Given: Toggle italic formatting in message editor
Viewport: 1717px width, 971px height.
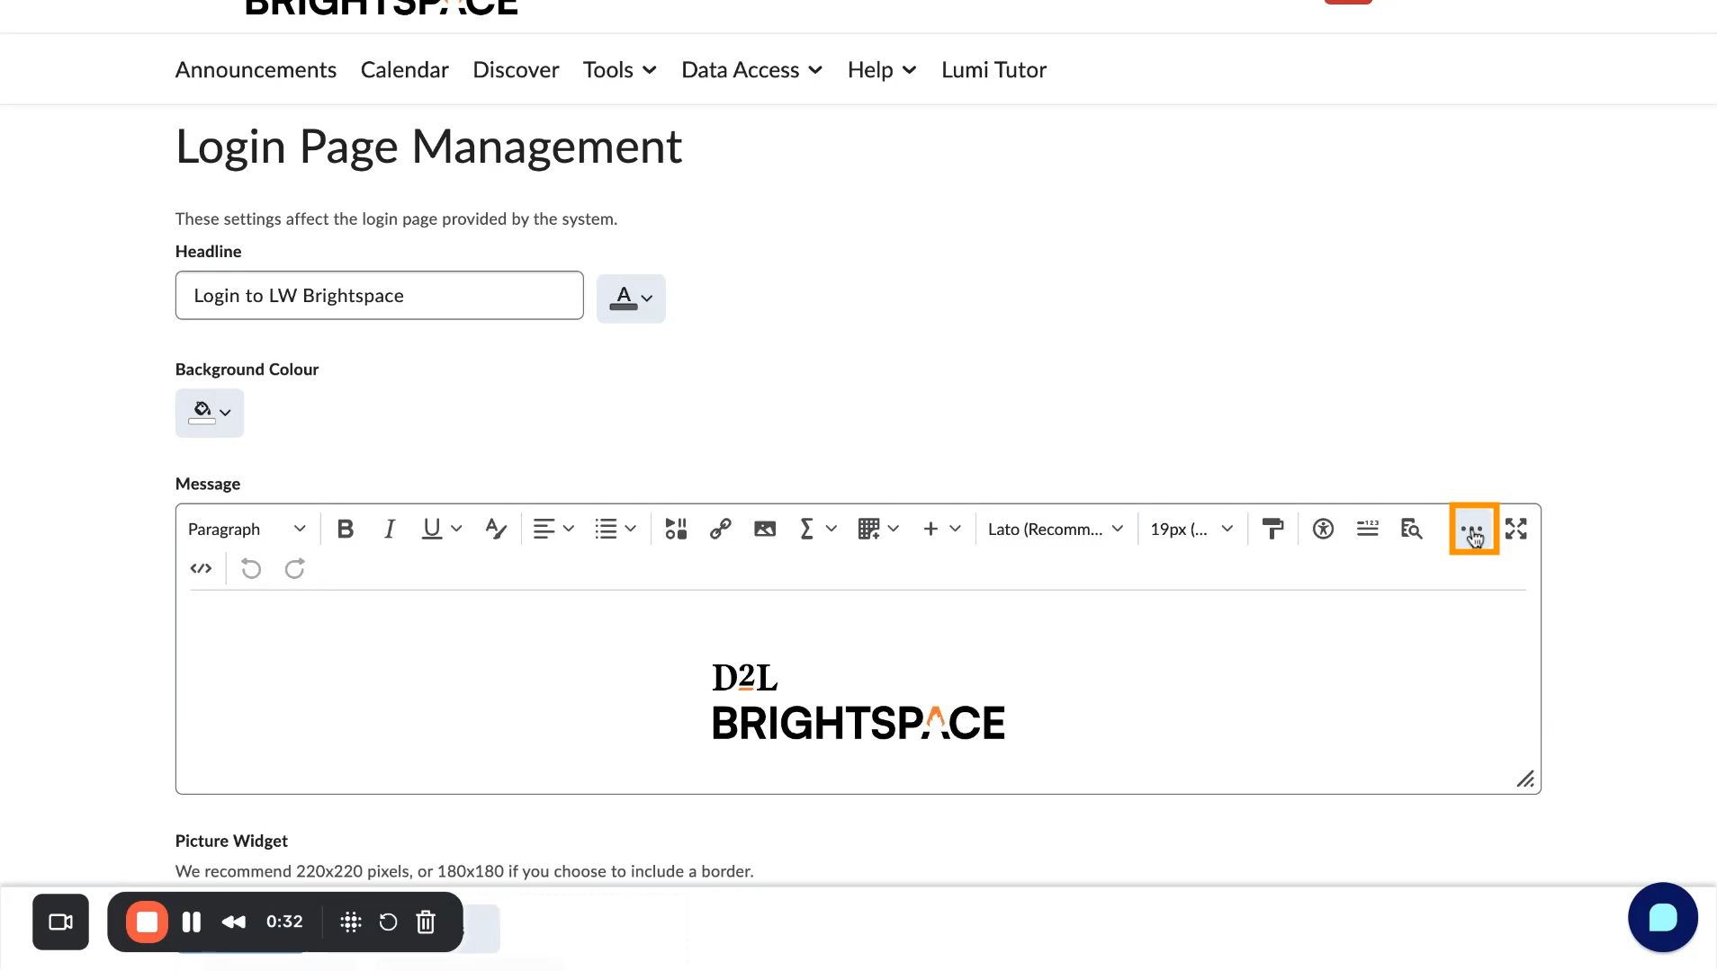Looking at the screenshot, I should [x=389, y=529].
